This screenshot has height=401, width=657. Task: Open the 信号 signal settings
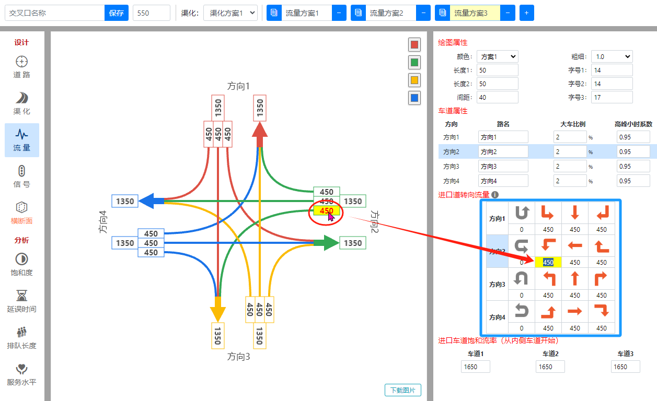click(22, 176)
